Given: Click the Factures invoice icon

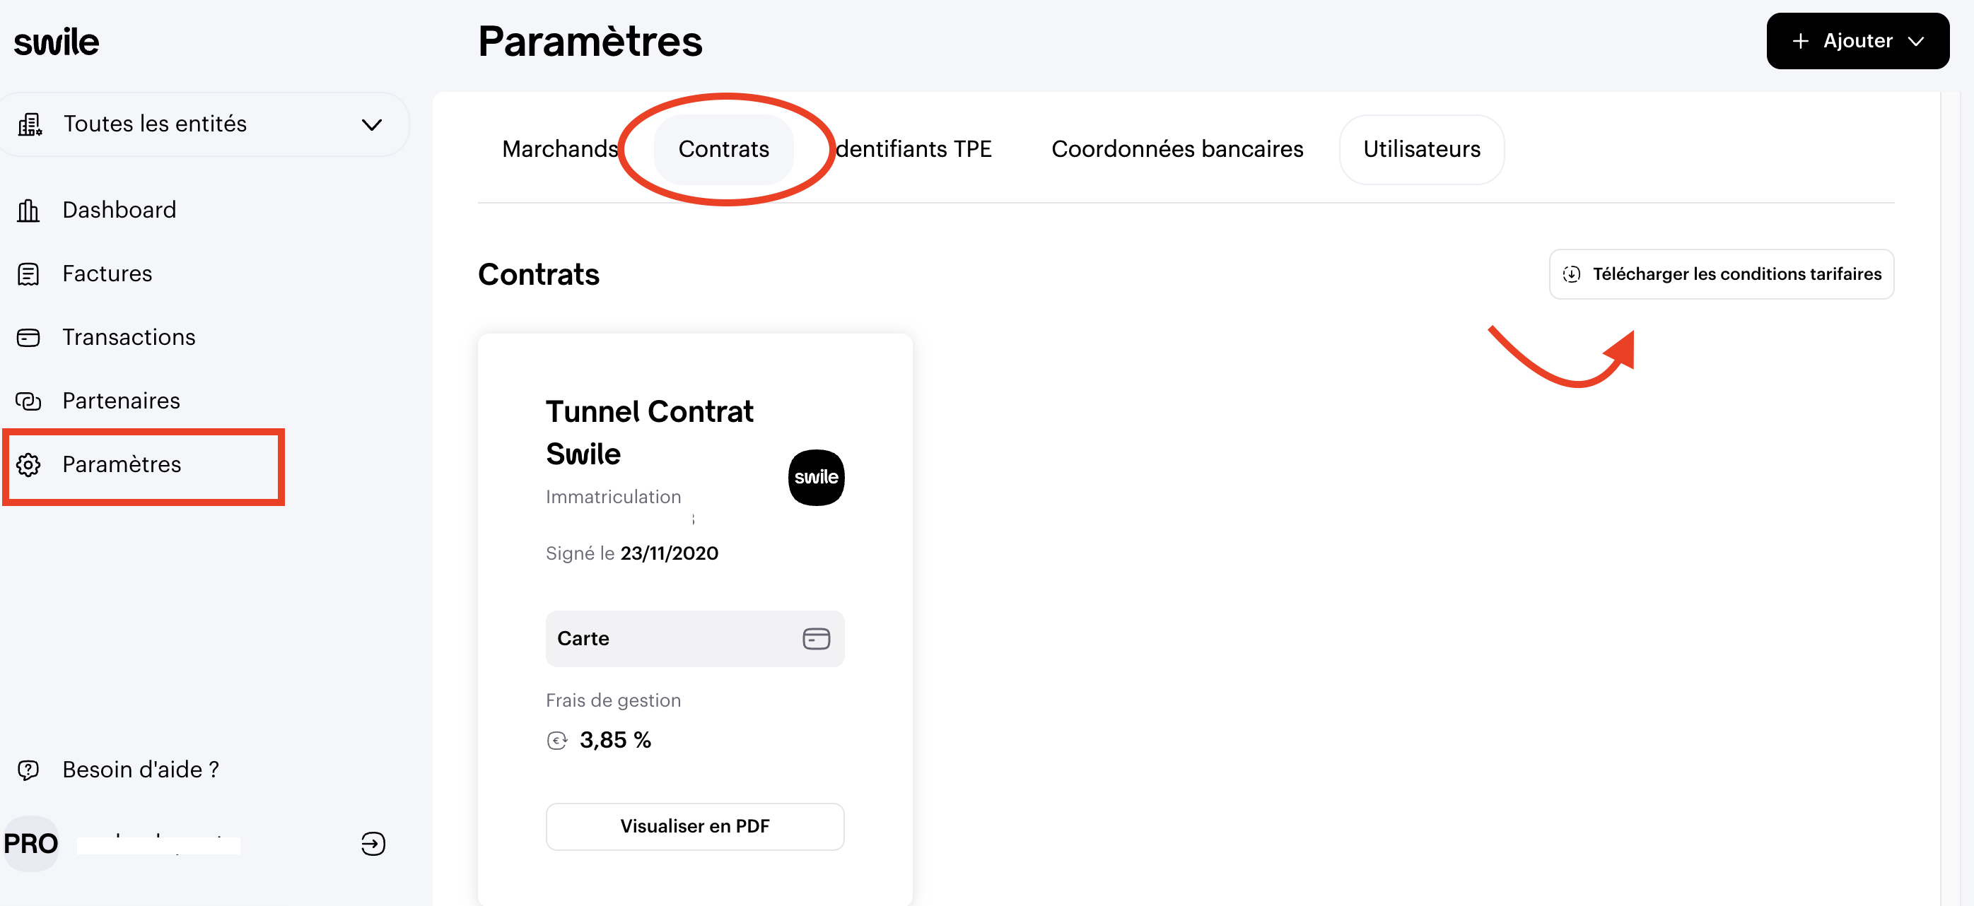Looking at the screenshot, I should pyautogui.click(x=28, y=273).
